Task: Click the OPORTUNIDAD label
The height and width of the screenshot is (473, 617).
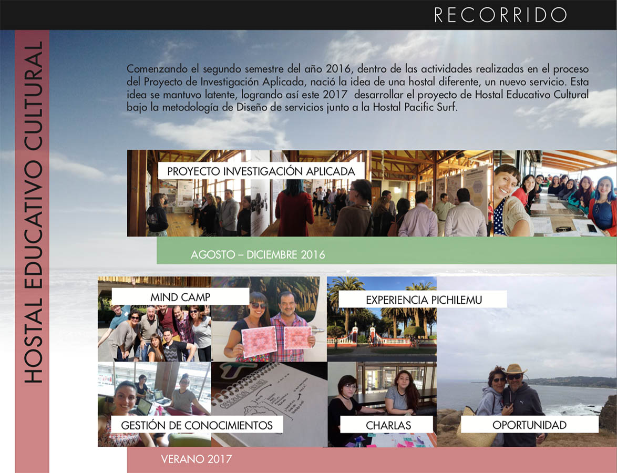Action: coord(529,425)
